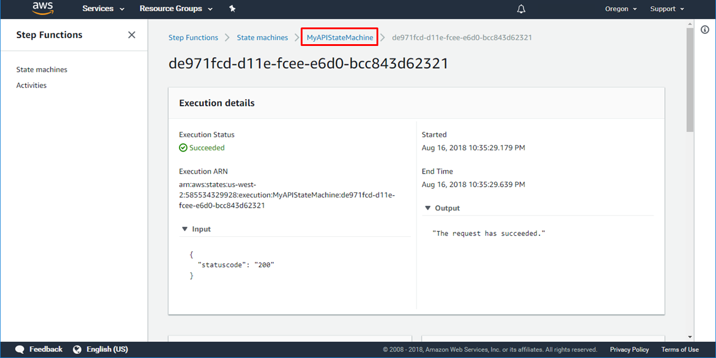716x358 pixels.
Task: Click the Feedback link text
Action: 46,349
